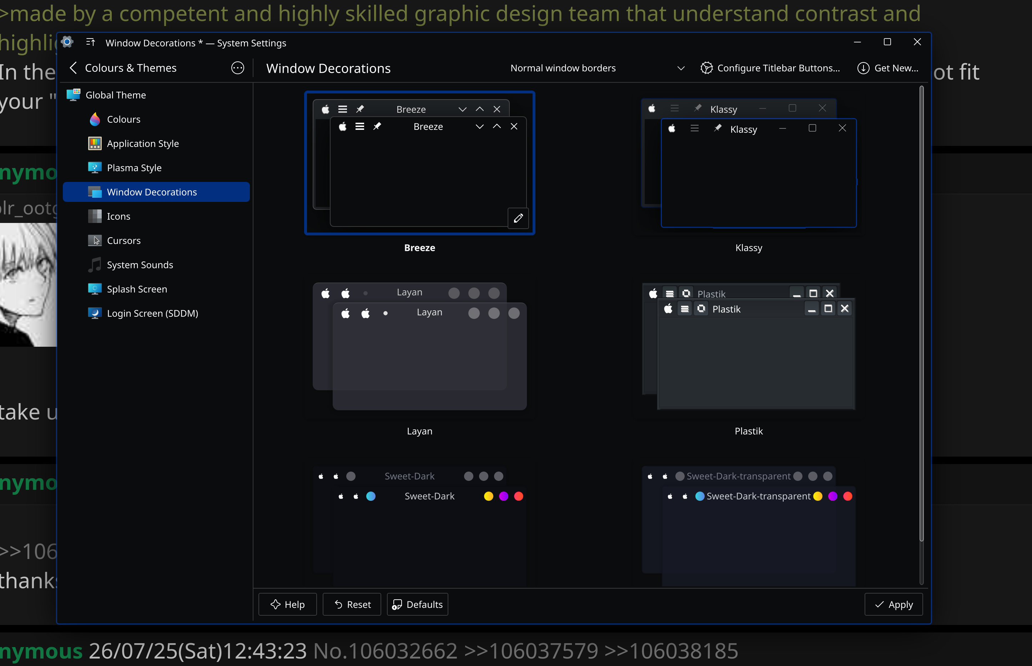Go back from Colours & Themes
This screenshot has width=1032, height=666.
(73, 68)
